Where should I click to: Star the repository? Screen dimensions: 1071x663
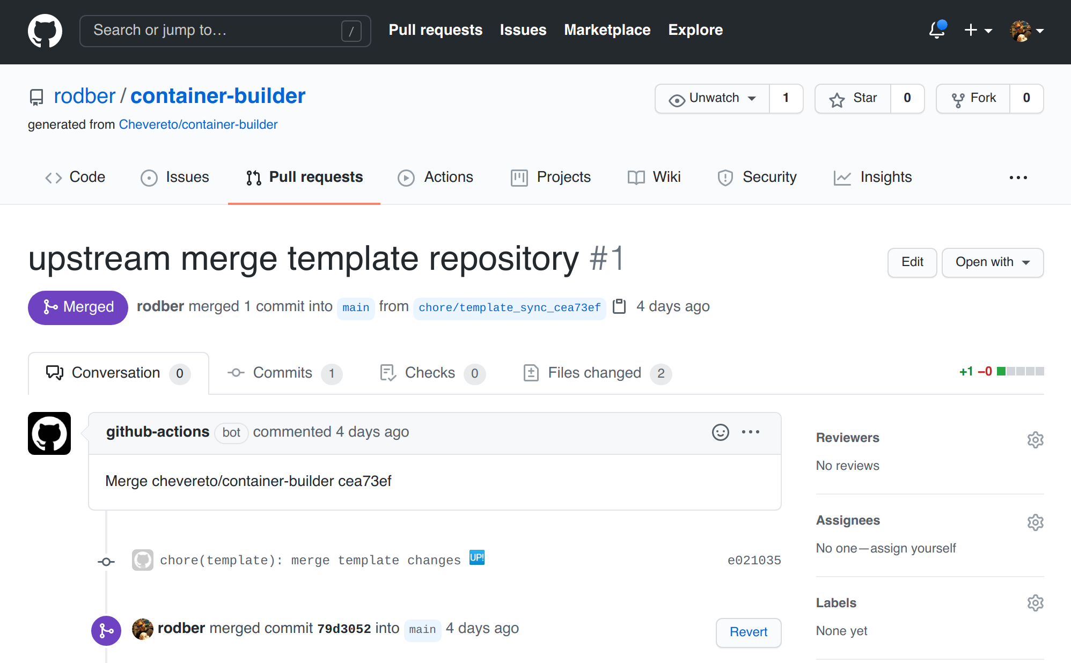point(853,98)
